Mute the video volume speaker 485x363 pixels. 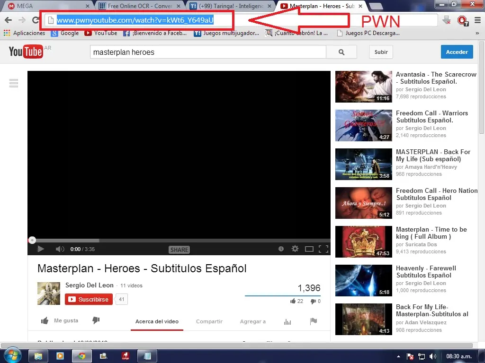pyautogui.click(x=60, y=249)
